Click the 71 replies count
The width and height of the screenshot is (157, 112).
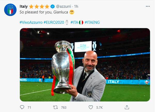pos(29,107)
